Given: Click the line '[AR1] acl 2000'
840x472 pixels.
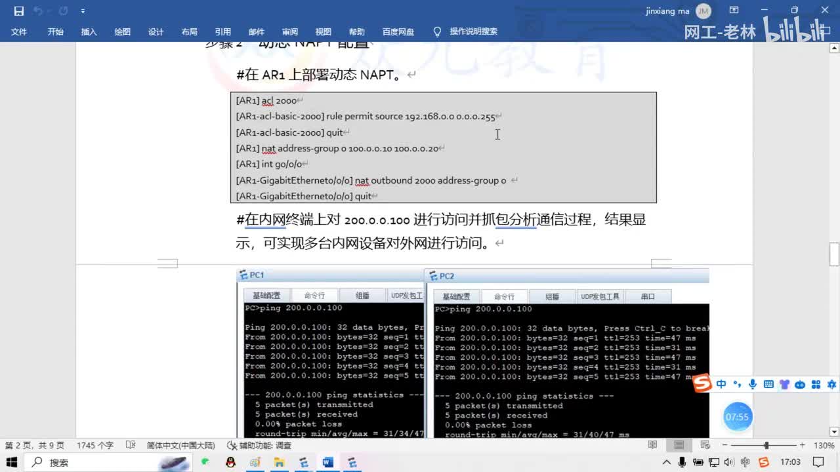Looking at the screenshot, I should [266, 100].
